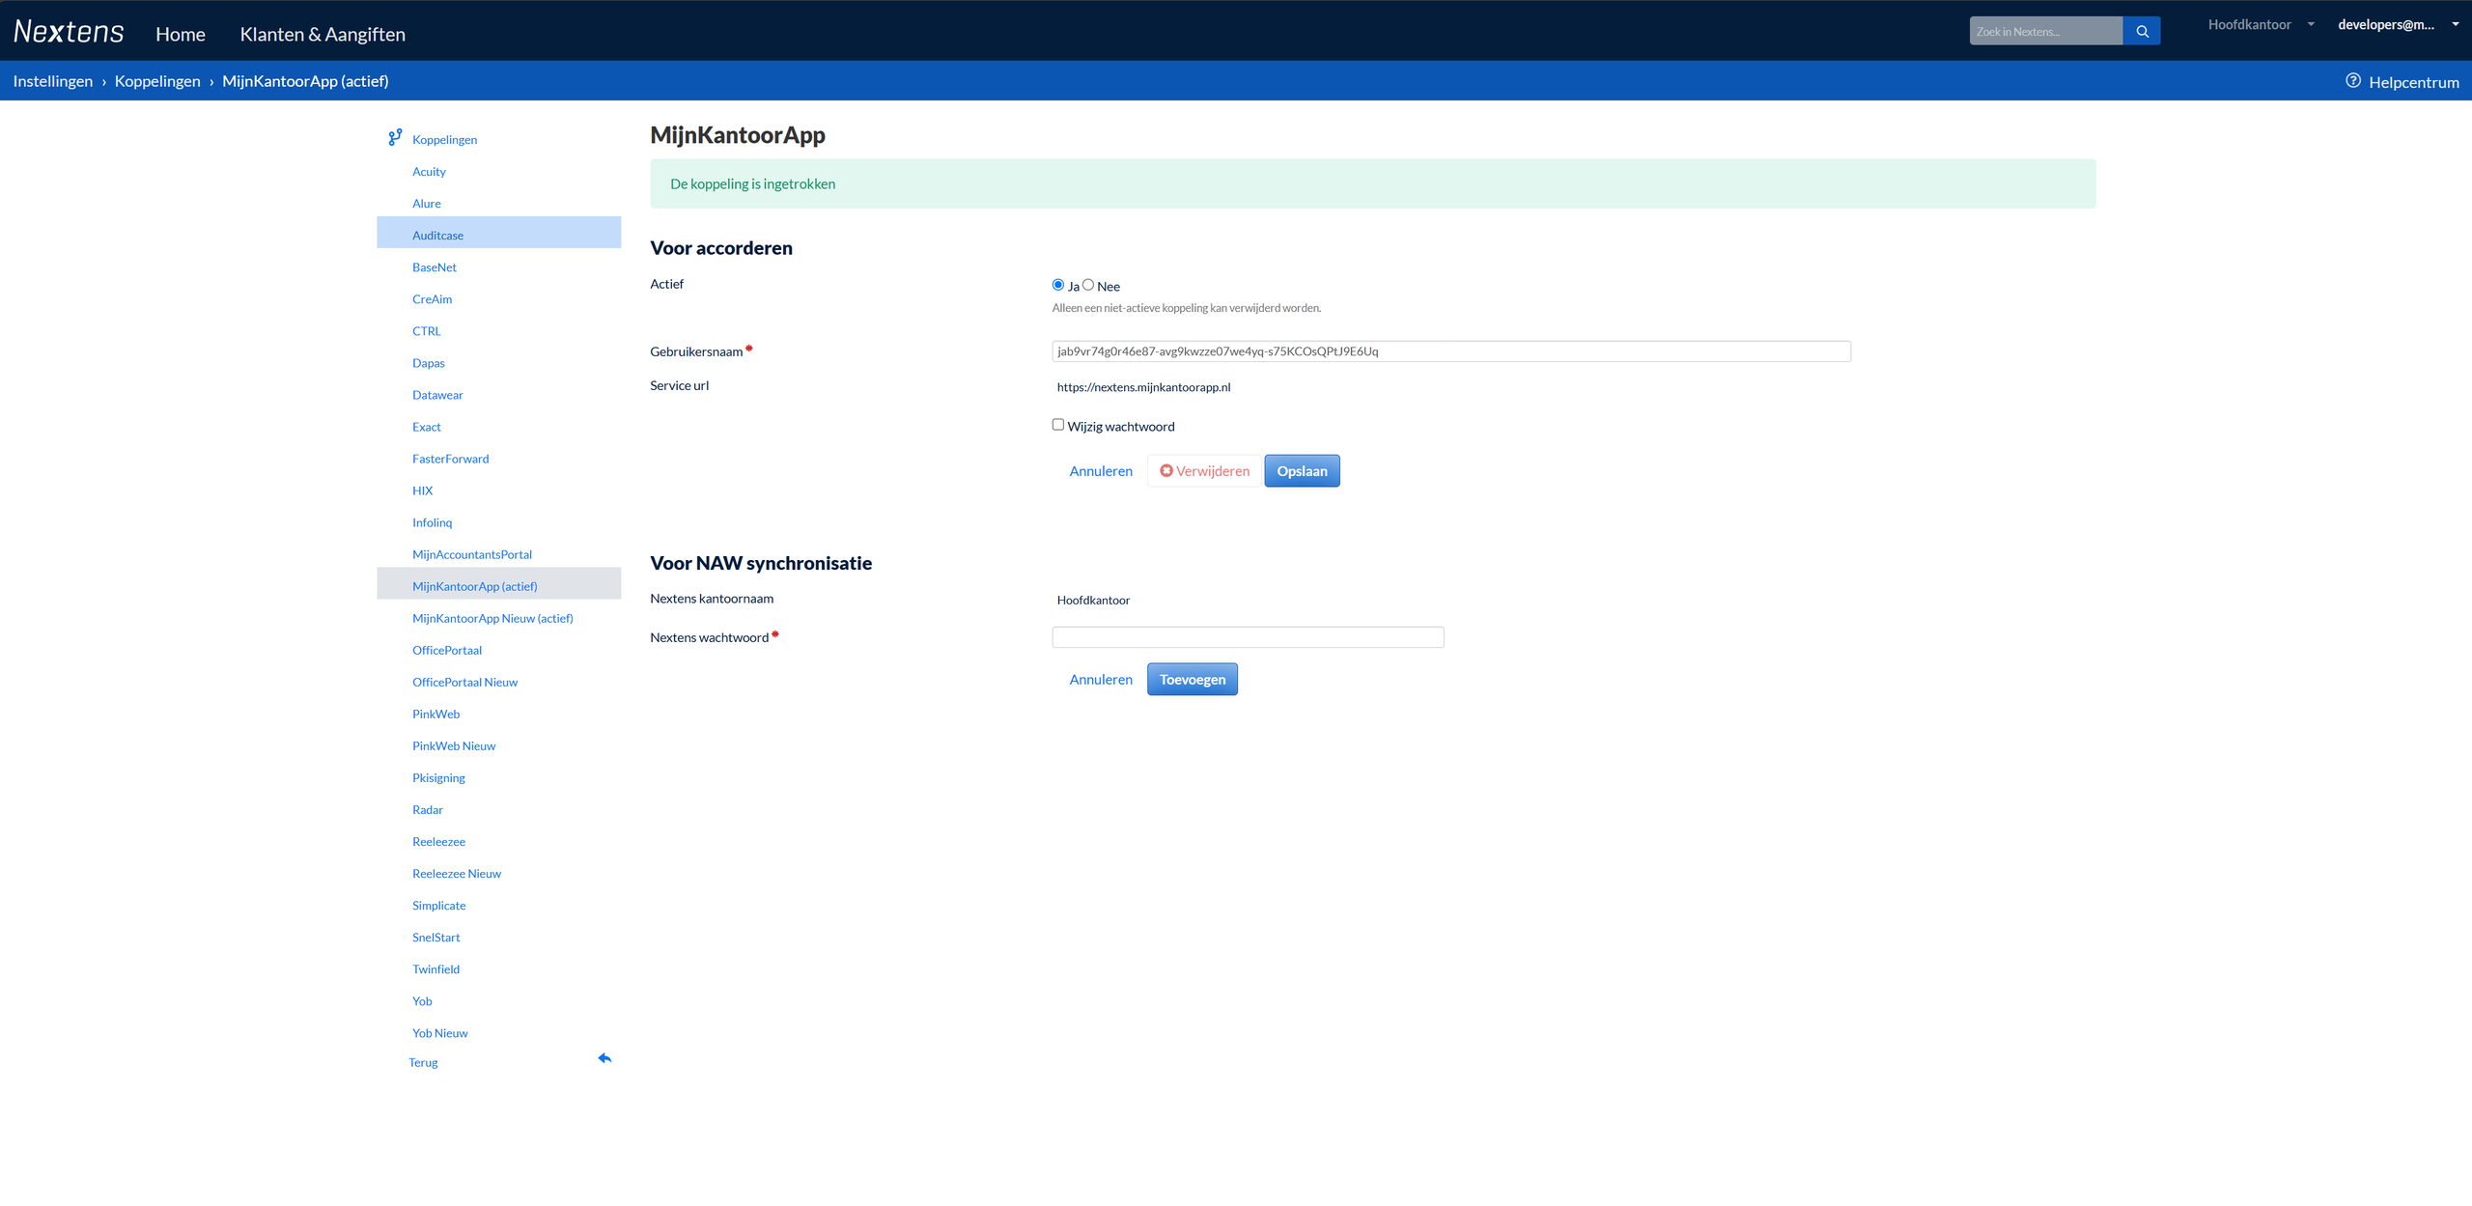Open the Twinfield koppeling
Image resolution: width=2472 pixels, height=1206 pixels.
pos(435,968)
